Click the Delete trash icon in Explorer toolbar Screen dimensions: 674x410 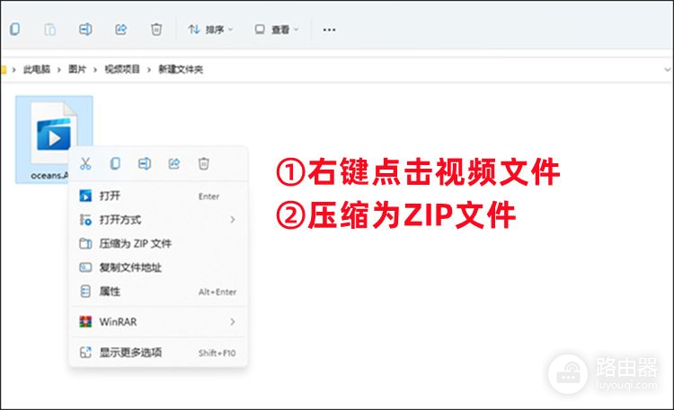[156, 30]
